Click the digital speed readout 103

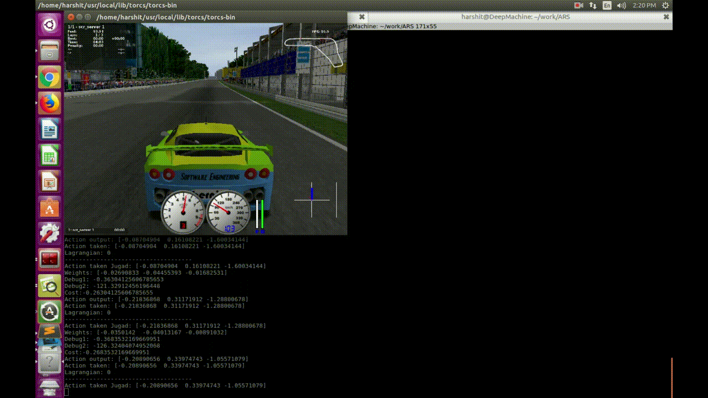229,228
